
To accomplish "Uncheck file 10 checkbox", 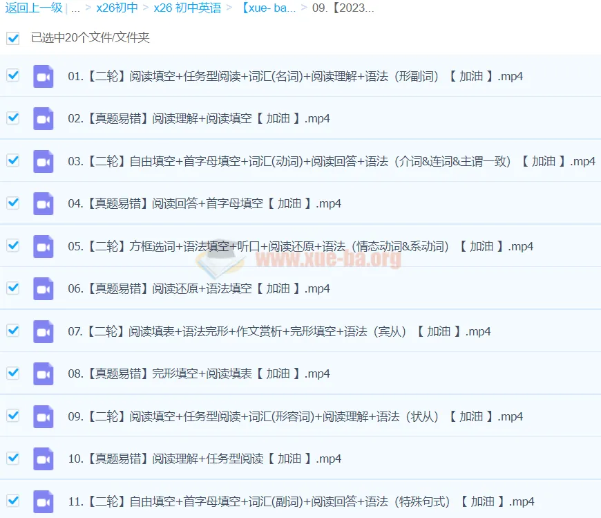I will coord(13,458).
